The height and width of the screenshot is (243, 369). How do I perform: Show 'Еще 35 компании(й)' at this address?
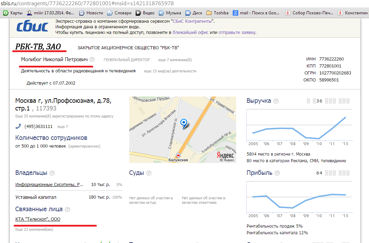click(x=64, y=116)
